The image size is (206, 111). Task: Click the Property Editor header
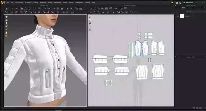[191, 57]
